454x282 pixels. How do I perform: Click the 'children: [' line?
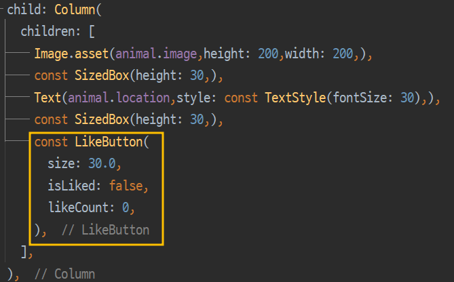click(x=58, y=31)
